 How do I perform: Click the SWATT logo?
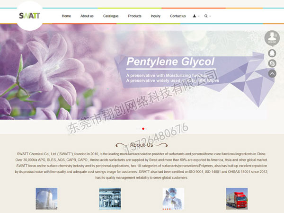[x=29, y=16]
